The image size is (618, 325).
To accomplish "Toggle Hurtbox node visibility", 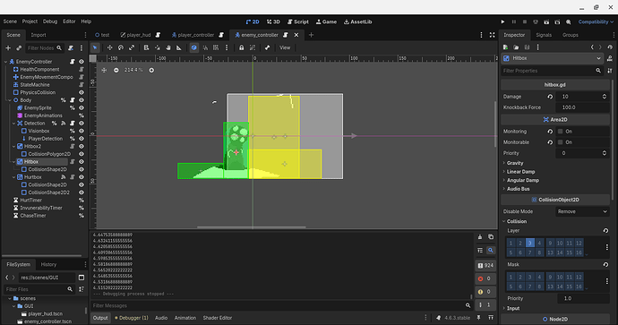I will (82, 177).
